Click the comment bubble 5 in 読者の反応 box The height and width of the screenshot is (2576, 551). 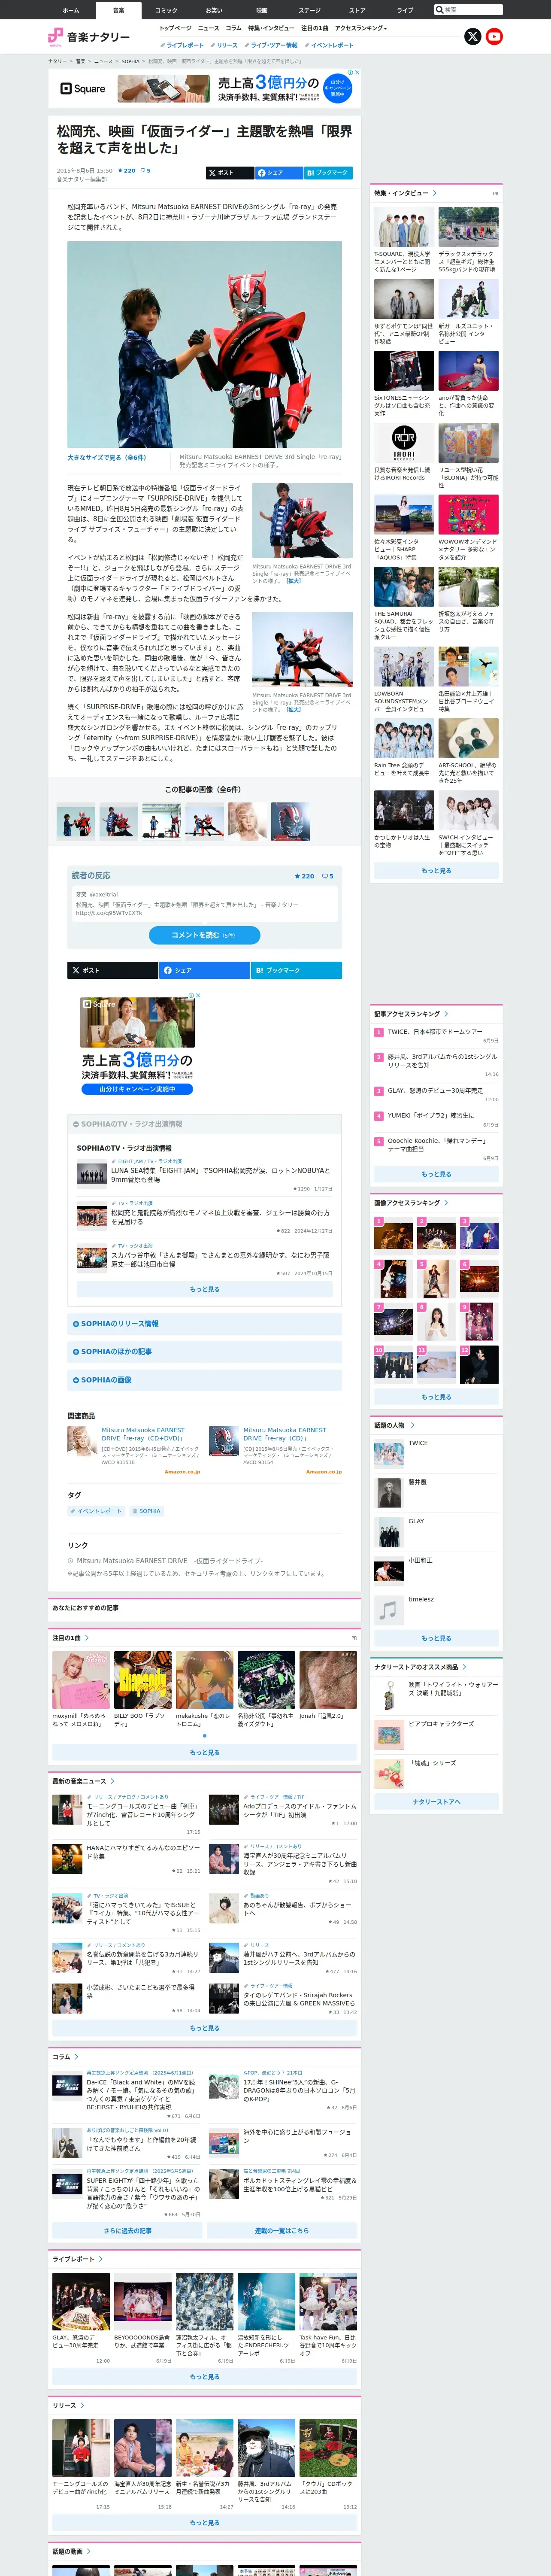tap(327, 876)
